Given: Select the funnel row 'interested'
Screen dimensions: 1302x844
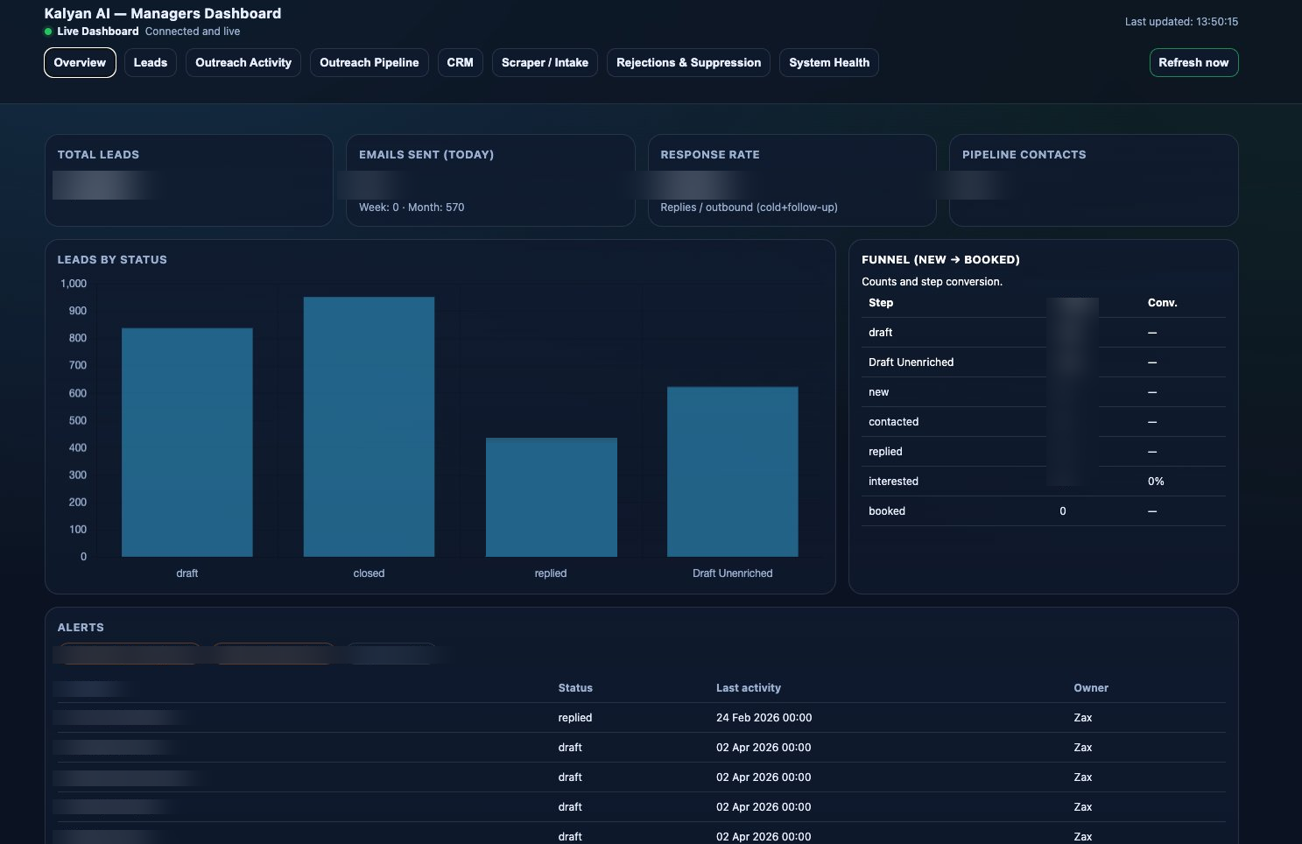Looking at the screenshot, I should click(1044, 482).
